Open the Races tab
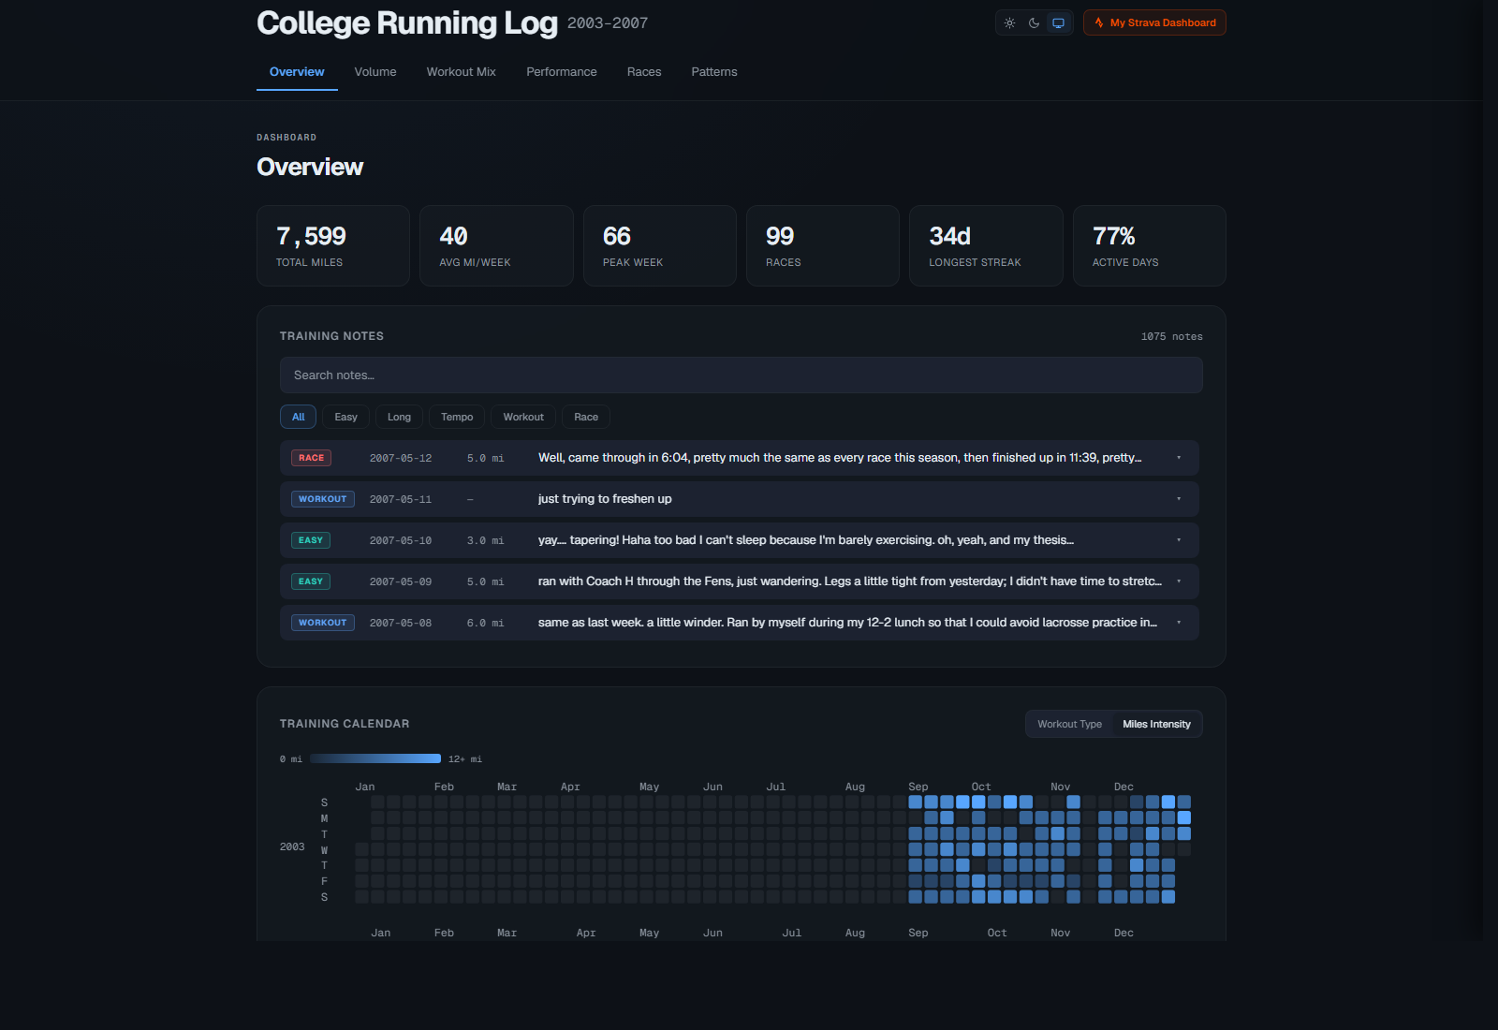This screenshot has height=1030, width=1498. tap(644, 72)
